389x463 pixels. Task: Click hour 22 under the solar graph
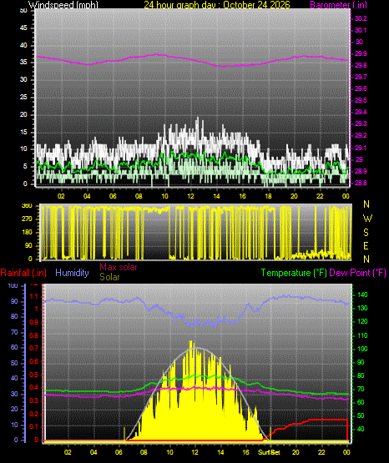tap(321, 452)
